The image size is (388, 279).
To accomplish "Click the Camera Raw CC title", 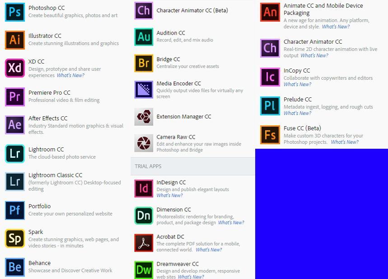I will [x=176, y=137].
